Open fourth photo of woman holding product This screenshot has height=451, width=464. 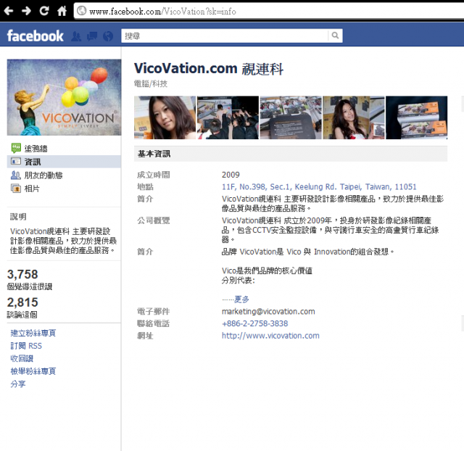[354, 117]
